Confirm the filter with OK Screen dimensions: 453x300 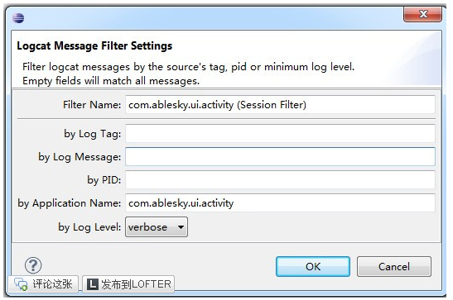tap(313, 267)
